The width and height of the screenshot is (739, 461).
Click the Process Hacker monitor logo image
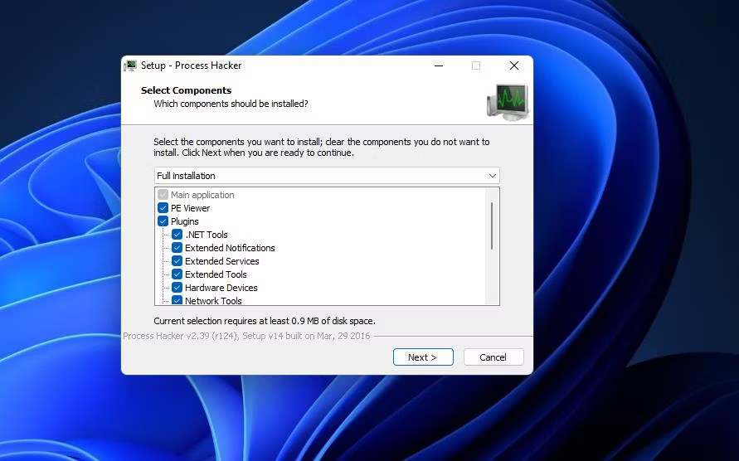[508, 102]
